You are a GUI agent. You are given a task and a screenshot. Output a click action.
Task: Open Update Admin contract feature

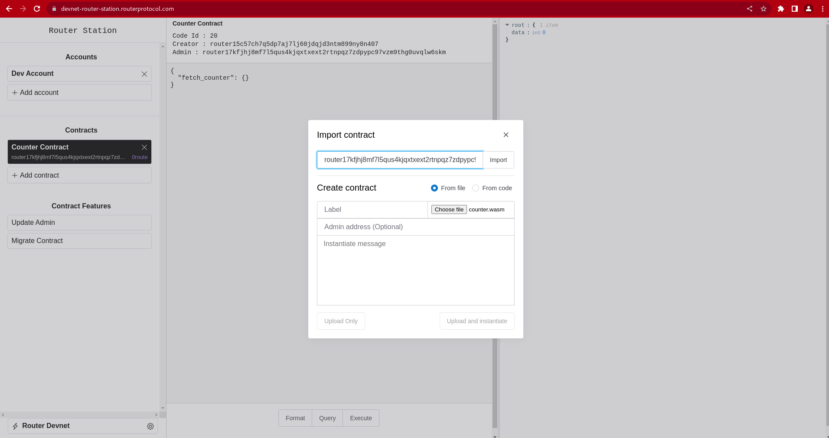click(x=79, y=223)
